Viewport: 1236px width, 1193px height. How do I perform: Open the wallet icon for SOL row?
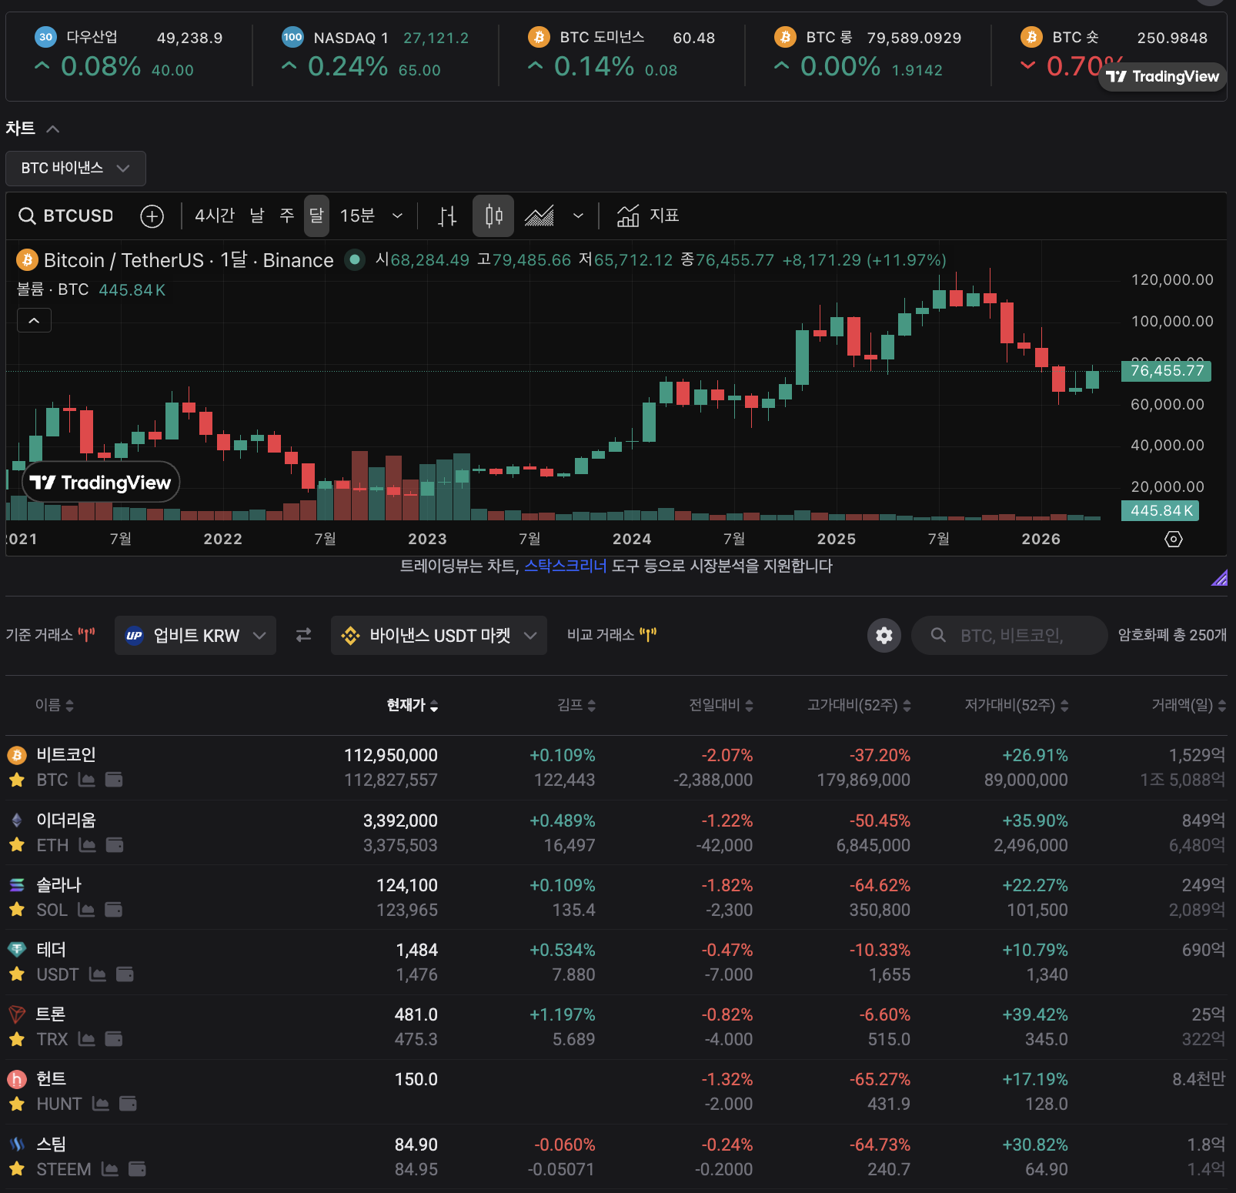pyautogui.click(x=113, y=910)
